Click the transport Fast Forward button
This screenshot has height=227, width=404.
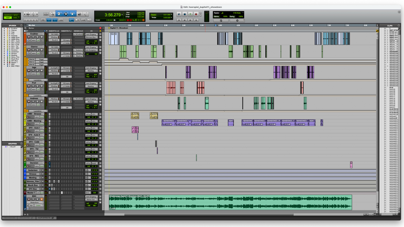click(190, 20)
